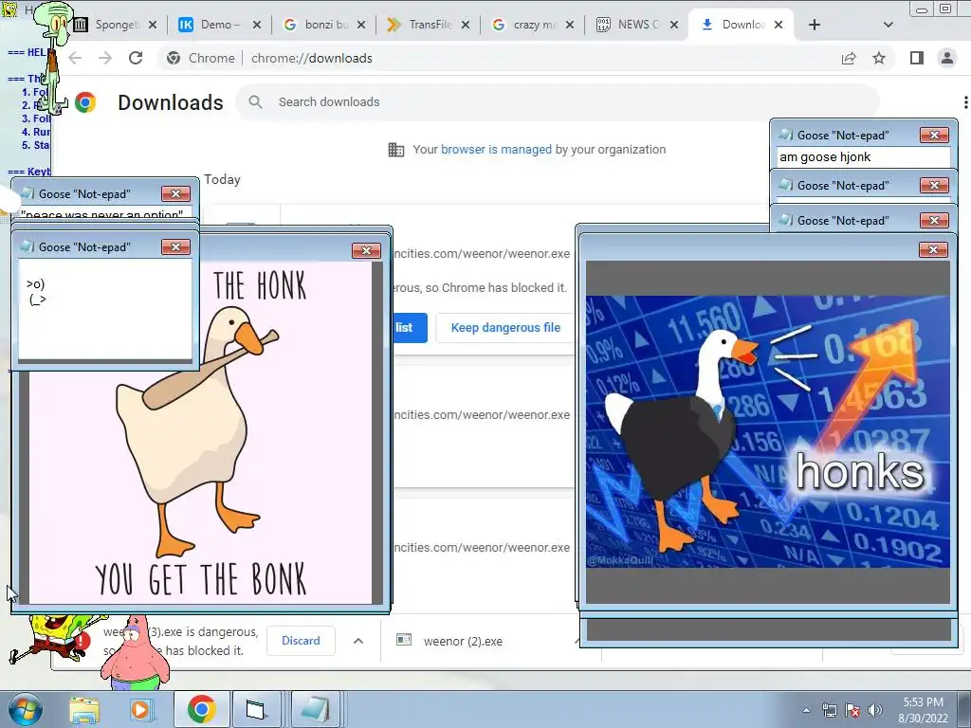The height and width of the screenshot is (728, 971).
Task: Click the Chrome logo beside Downloads
Action: coord(85,102)
